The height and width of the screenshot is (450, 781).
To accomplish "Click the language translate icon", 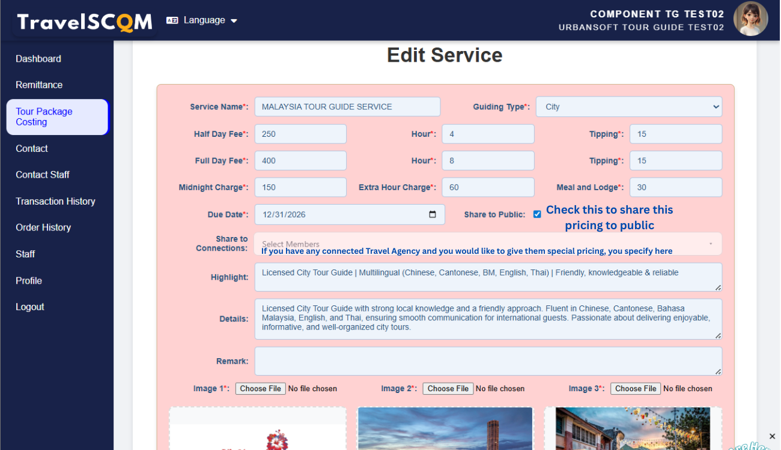I will tap(172, 20).
